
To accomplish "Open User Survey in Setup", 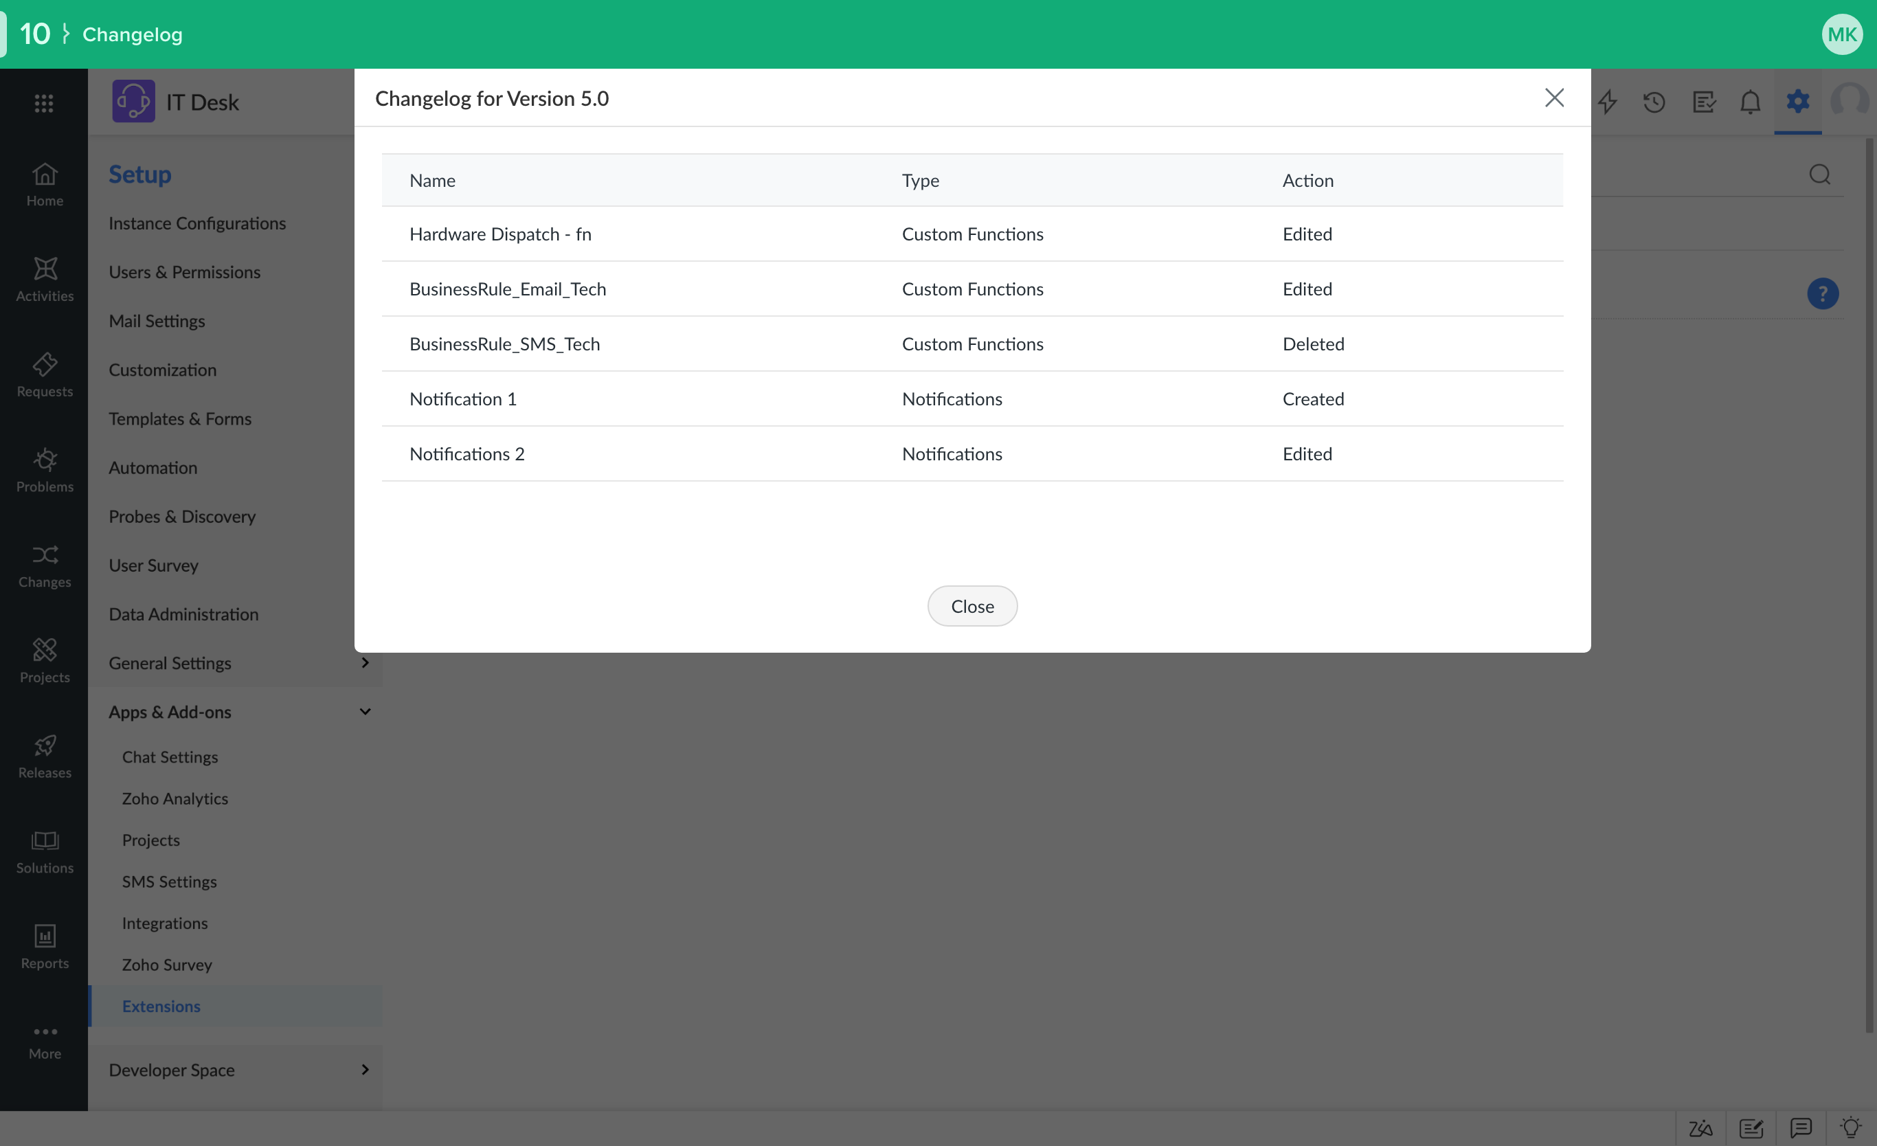I will 153,565.
